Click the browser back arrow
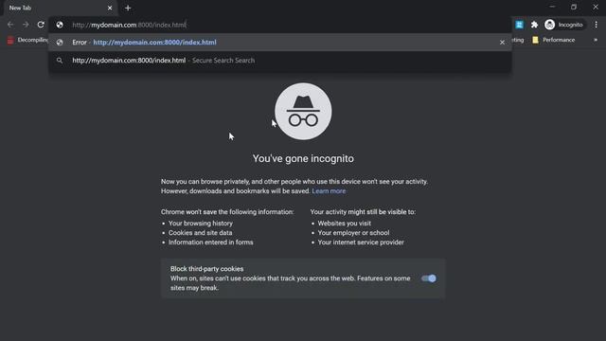 point(10,25)
